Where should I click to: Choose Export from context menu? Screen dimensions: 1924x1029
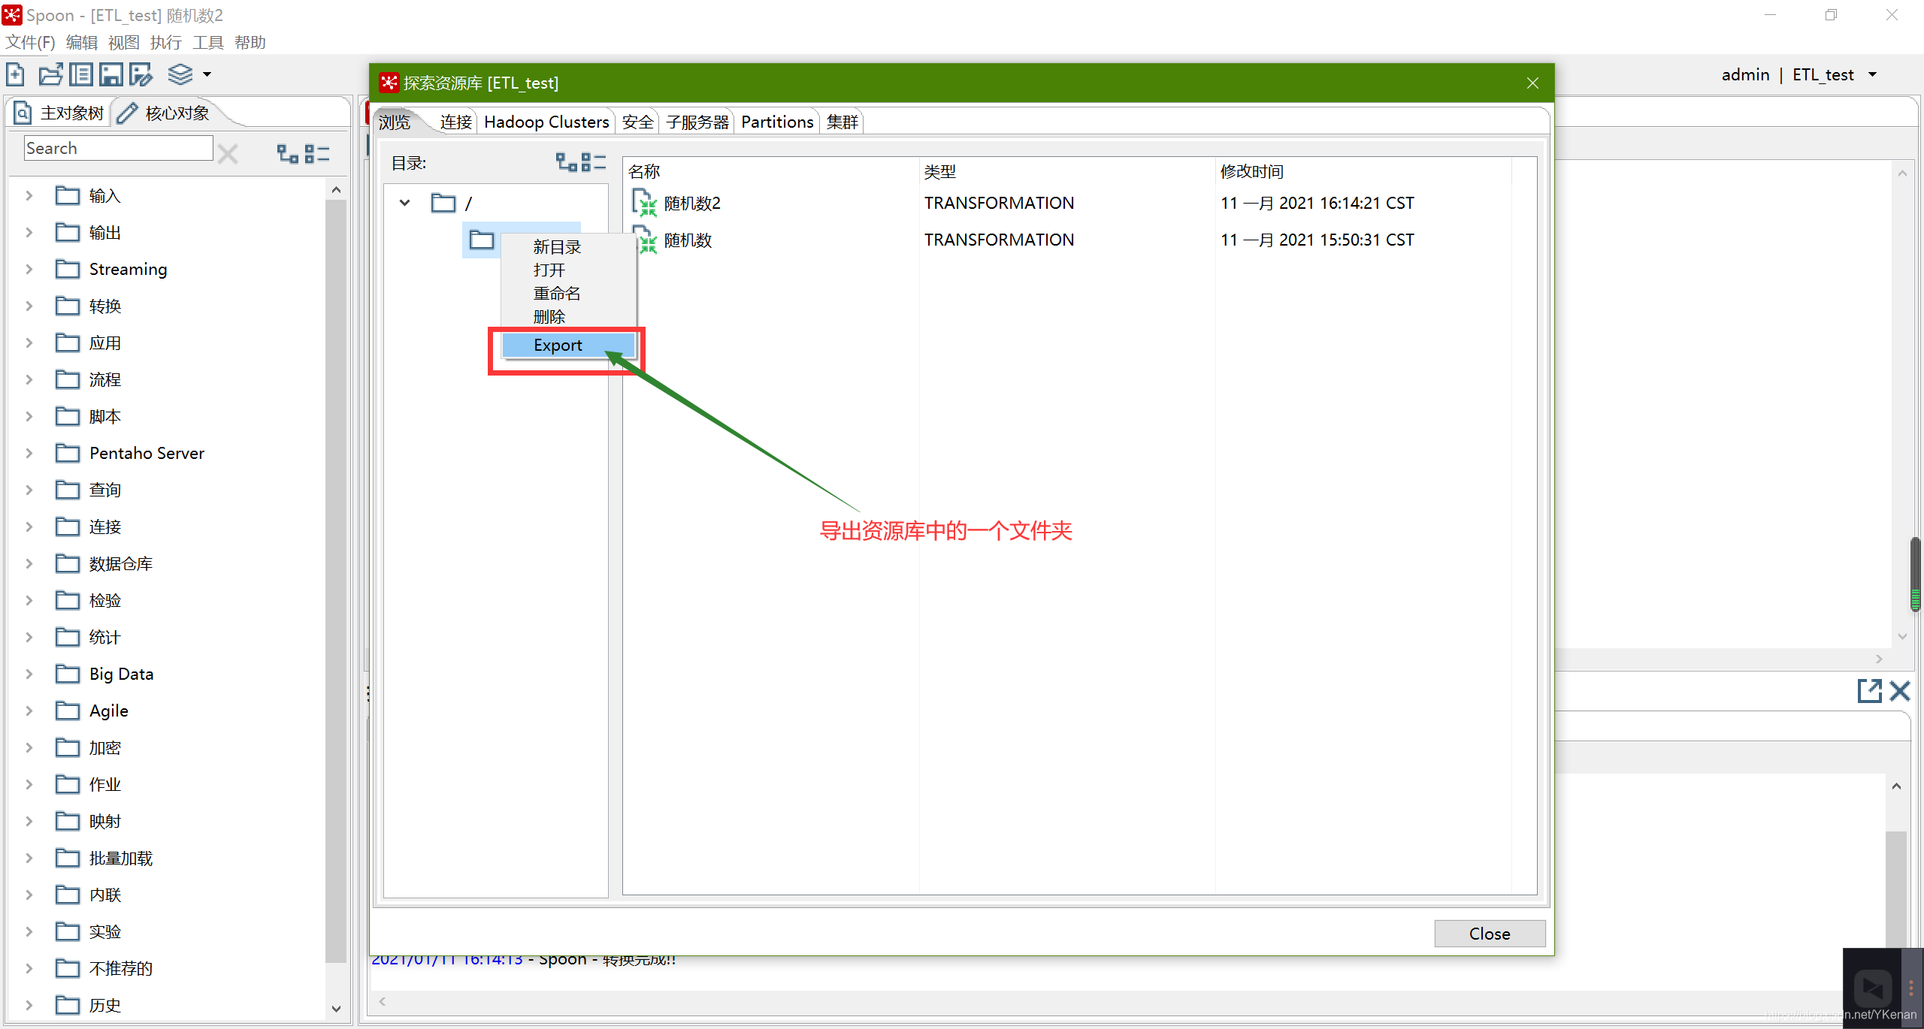pos(569,345)
